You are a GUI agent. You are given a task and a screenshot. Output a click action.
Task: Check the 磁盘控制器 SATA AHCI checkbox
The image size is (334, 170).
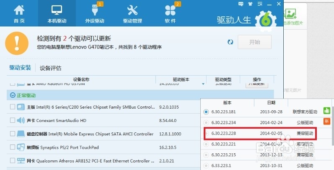(x=13, y=134)
